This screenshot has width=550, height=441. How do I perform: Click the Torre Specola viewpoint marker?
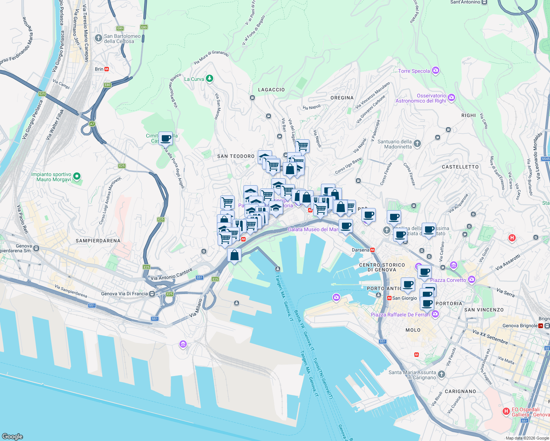point(435,70)
